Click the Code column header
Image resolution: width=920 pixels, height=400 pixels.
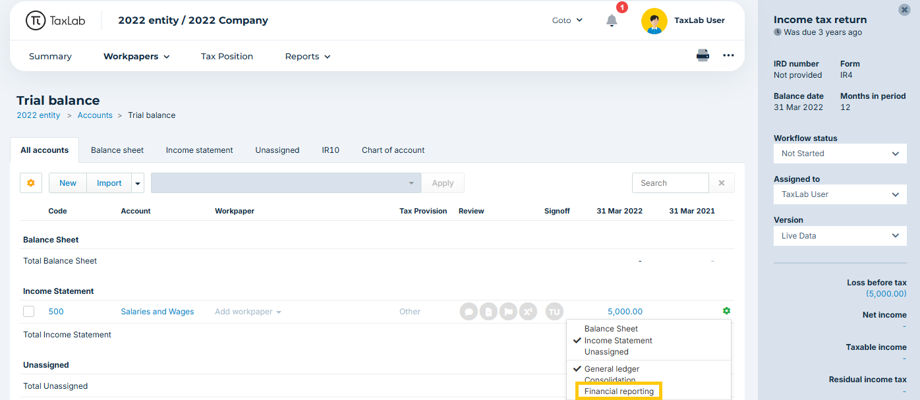58,211
